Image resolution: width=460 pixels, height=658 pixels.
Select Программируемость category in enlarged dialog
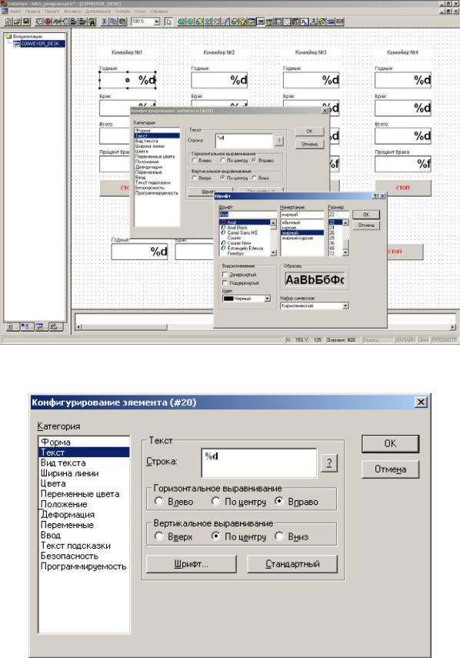tap(83, 566)
